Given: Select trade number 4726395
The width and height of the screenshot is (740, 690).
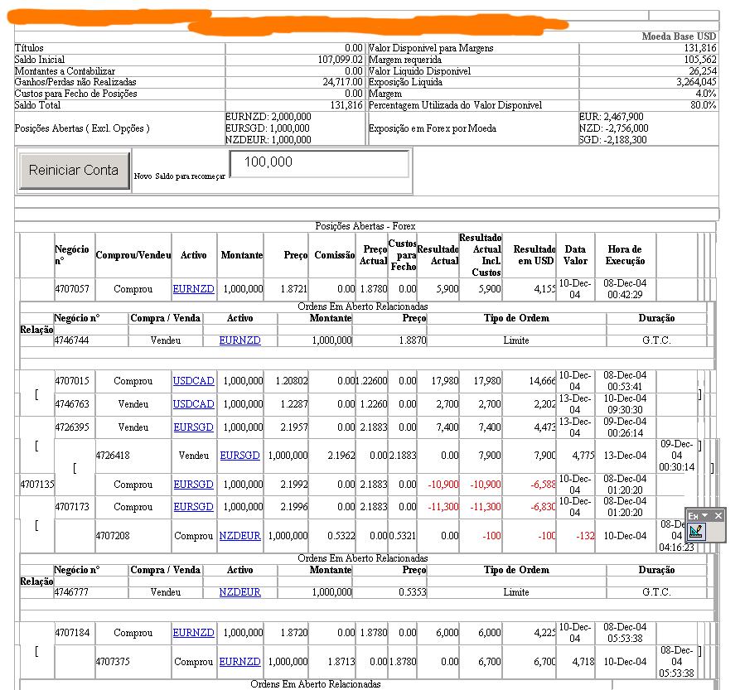Looking at the screenshot, I should point(72,427).
